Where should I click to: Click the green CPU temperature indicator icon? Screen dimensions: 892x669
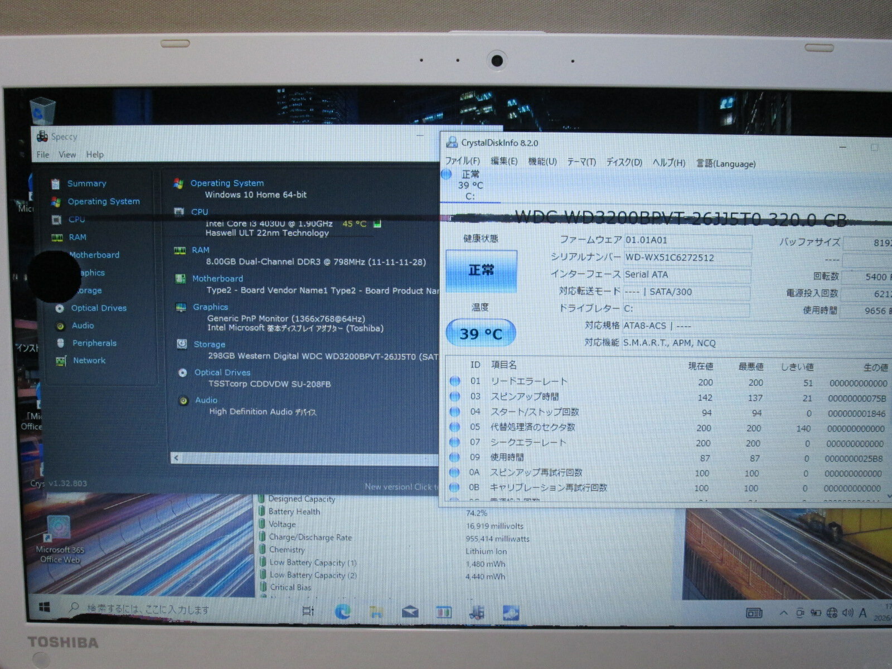[x=377, y=224]
